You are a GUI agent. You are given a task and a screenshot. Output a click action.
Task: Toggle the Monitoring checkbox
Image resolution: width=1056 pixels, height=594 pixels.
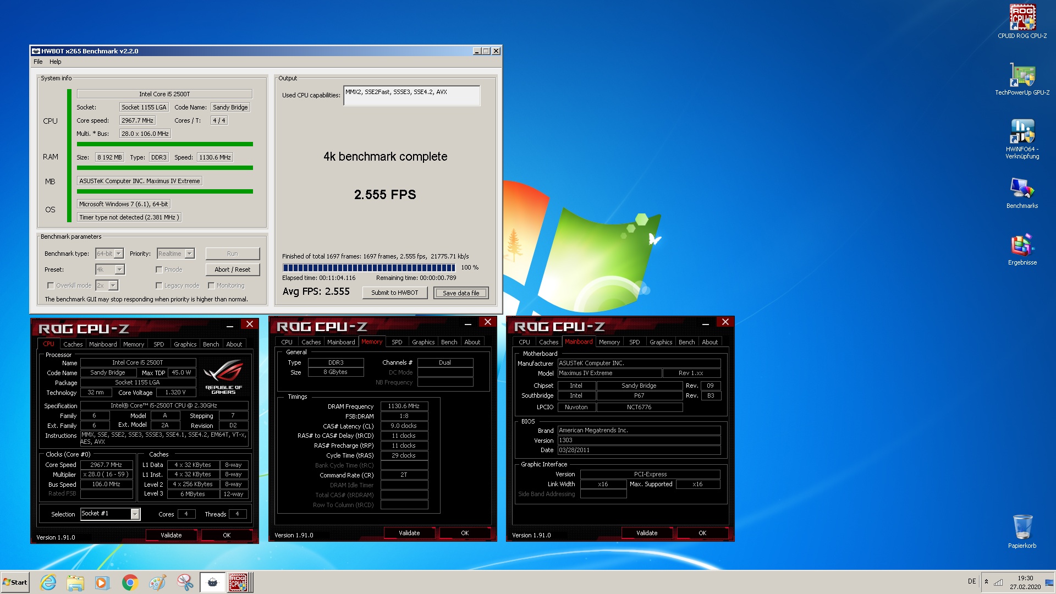tap(211, 285)
